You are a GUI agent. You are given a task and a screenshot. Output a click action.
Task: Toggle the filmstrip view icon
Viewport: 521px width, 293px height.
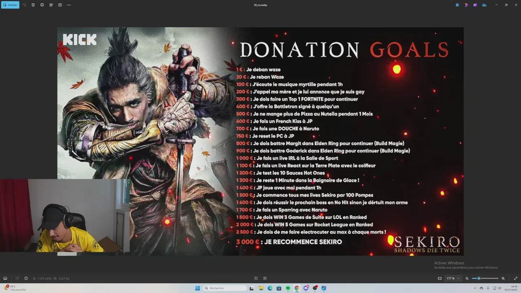pos(5,278)
